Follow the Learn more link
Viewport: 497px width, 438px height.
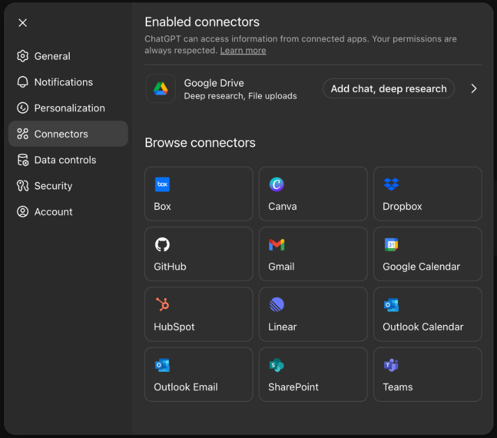pos(243,50)
